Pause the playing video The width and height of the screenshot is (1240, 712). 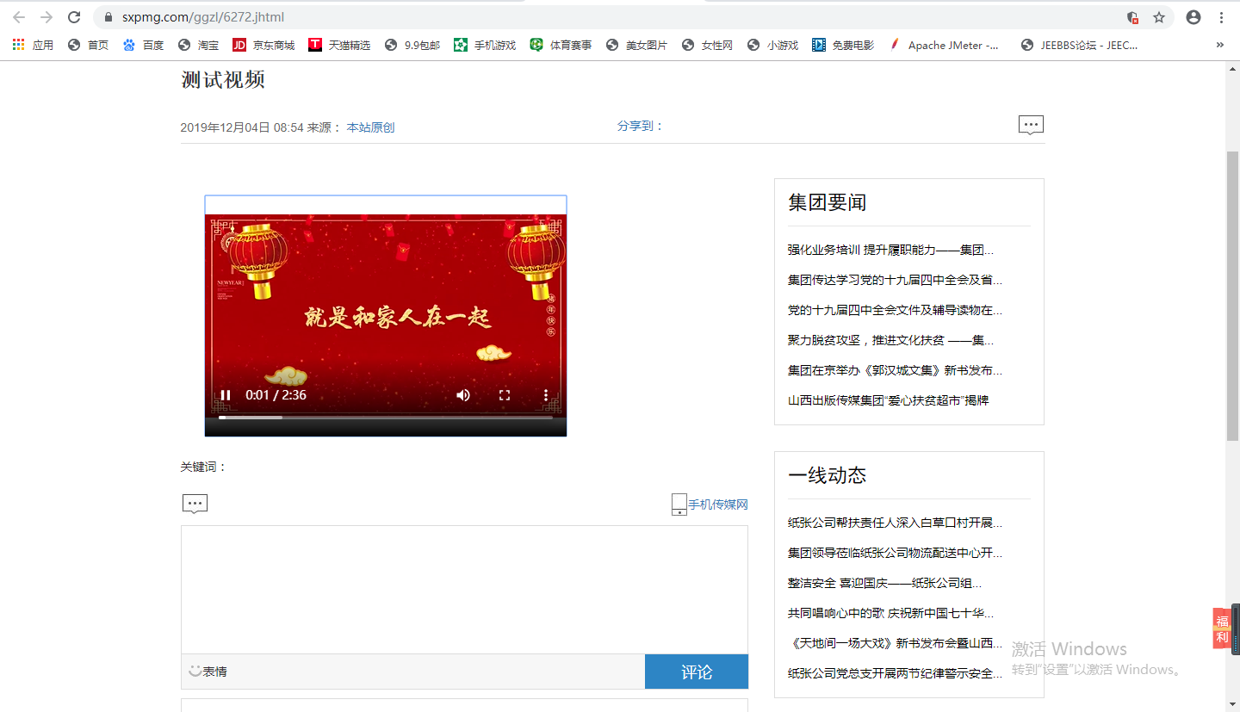226,395
